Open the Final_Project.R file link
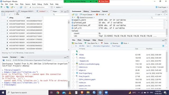Screen dimensions: 169x95 (84, 76)
